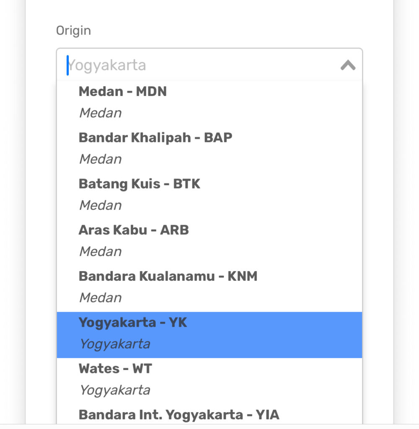Select Bandara Kualanamu - KNM station
The height and width of the screenshot is (429, 419).
coord(209,287)
